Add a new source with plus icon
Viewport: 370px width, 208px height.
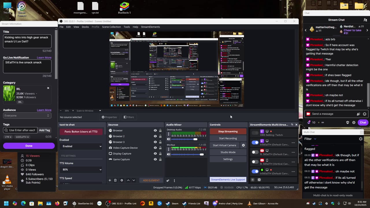(x=110, y=180)
